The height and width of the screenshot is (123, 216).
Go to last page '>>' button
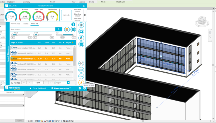pos(51,83)
